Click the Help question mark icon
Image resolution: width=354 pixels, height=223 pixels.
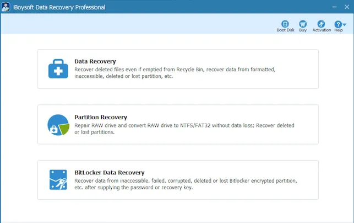click(x=337, y=24)
